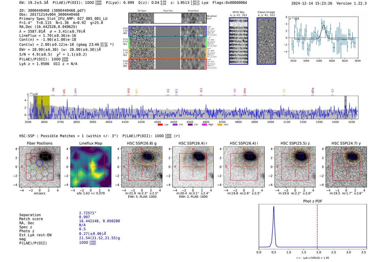Click the orange HeII legend swatch
Viewport: 386px width, 262px height.
point(220,125)
